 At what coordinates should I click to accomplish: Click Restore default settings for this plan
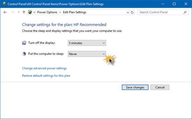point(46,76)
